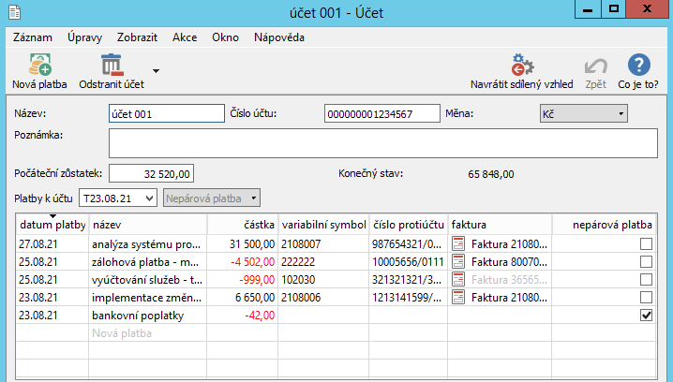The height and width of the screenshot is (382, 673).
Task: Click the Číslo účtu input field
Action: click(x=381, y=113)
